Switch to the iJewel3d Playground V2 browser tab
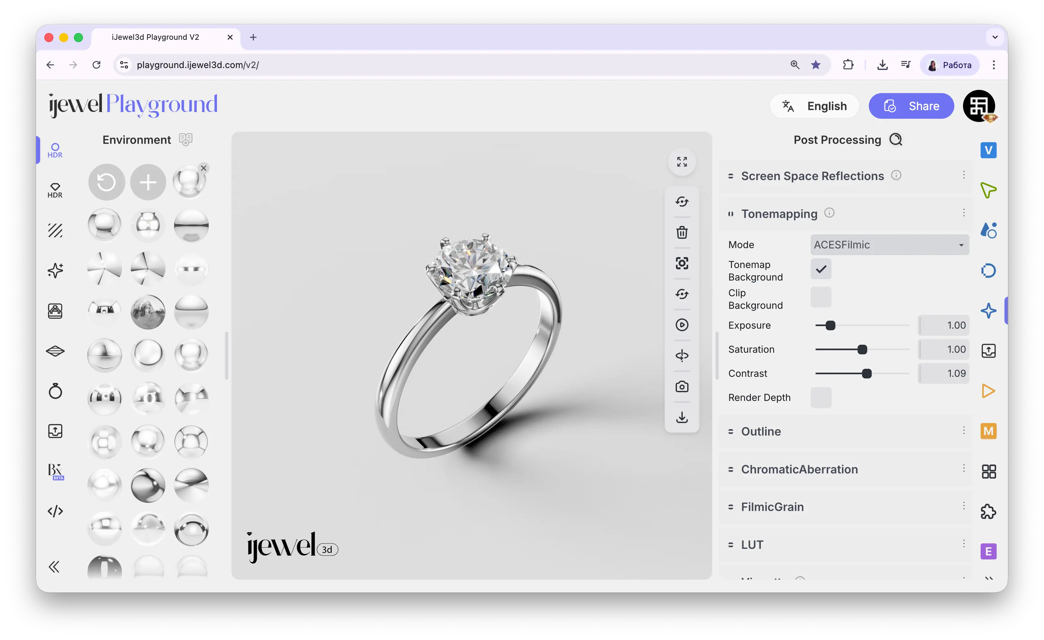1044x640 pixels. tap(166, 37)
